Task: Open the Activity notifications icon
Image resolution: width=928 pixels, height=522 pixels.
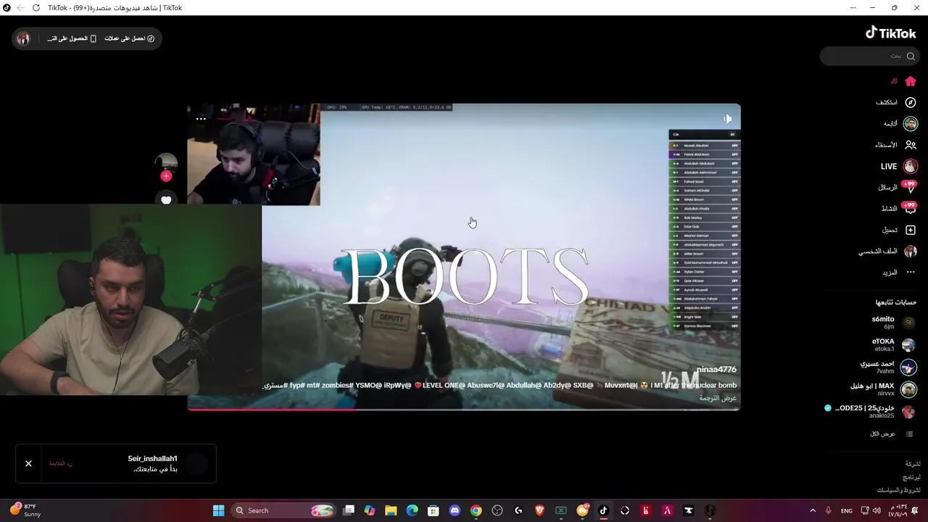Action: click(909, 209)
